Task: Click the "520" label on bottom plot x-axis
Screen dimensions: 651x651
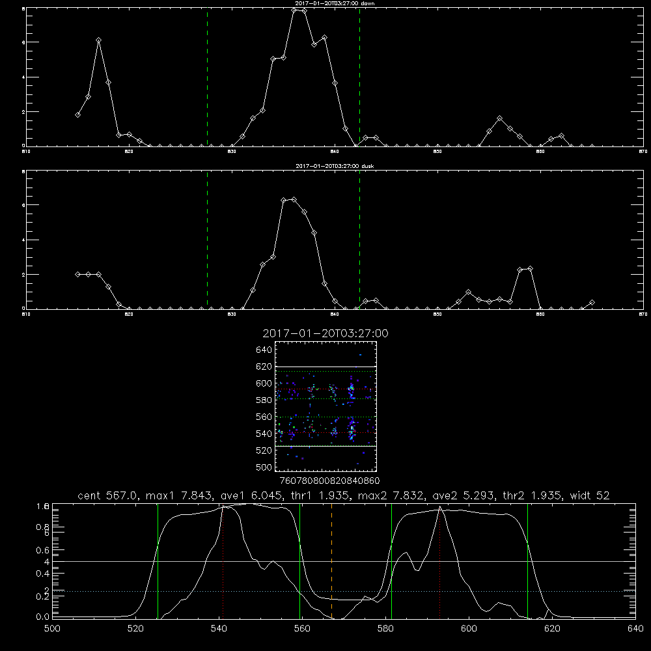Action: coord(135,629)
